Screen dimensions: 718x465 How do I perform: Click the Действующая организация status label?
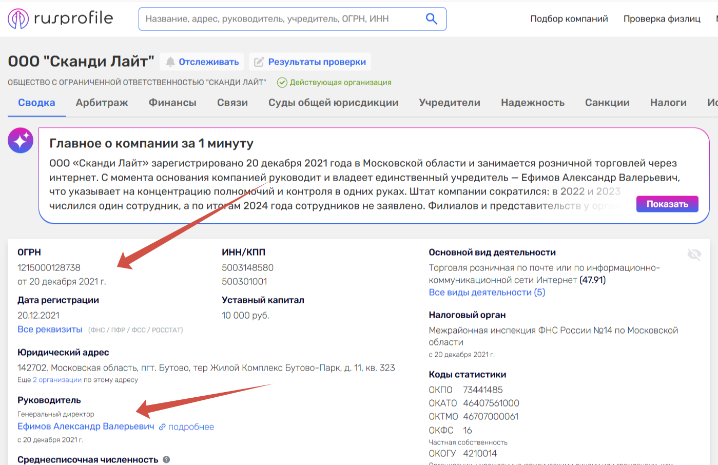(341, 83)
